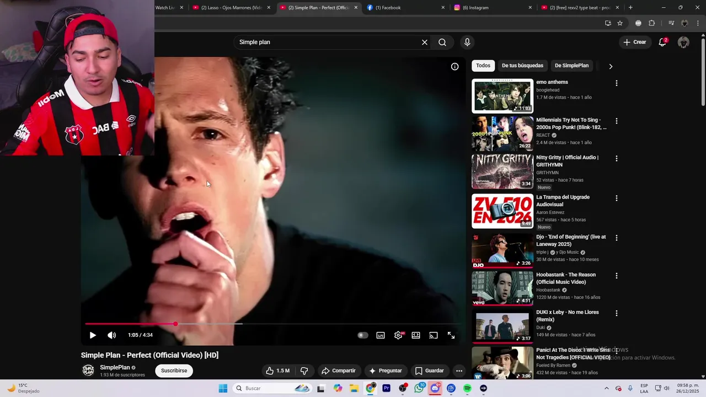
Task: Click the Preguntar button
Action: (x=385, y=371)
